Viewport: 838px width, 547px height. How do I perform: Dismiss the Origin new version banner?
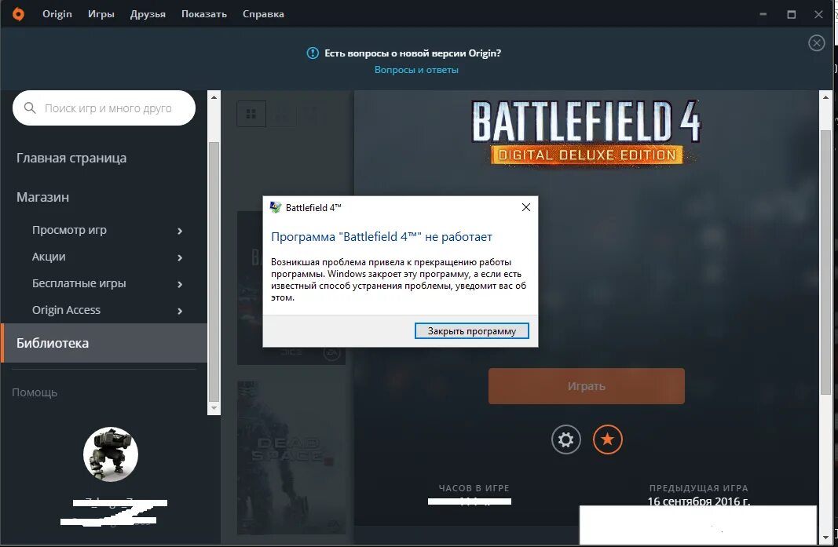tap(816, 42)
